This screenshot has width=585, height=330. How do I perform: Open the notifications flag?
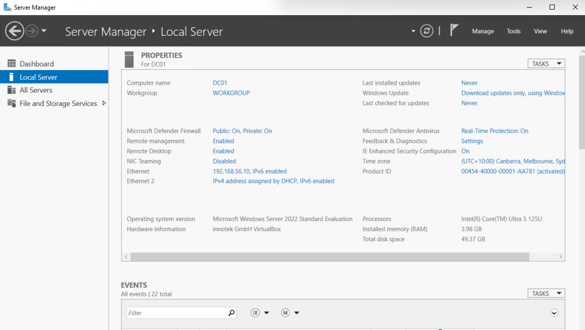click(454, 30)
